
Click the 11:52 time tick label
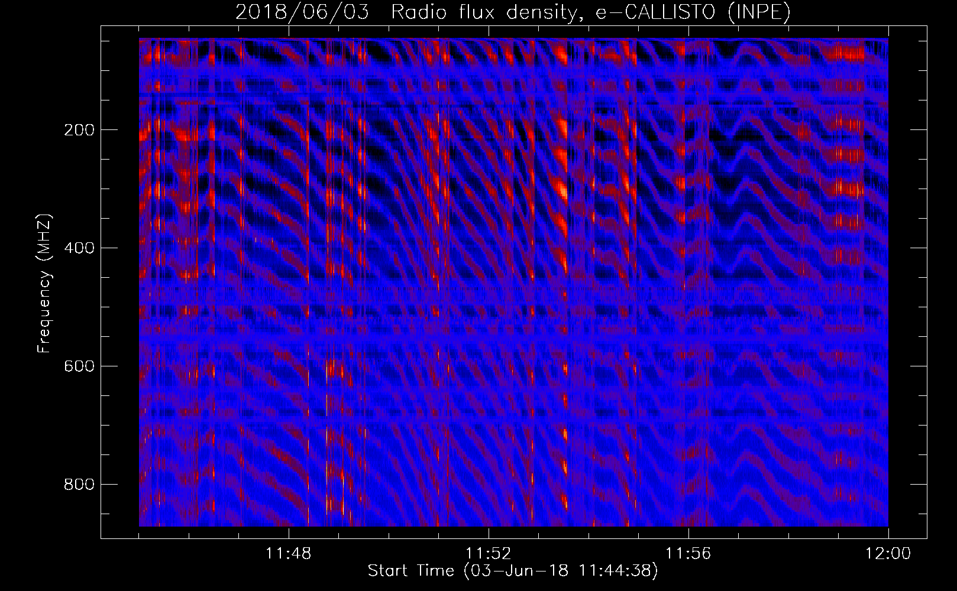(488, 554)
